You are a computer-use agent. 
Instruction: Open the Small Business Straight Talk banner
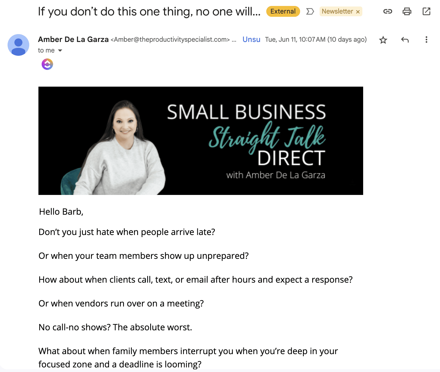tap(201, 141)
